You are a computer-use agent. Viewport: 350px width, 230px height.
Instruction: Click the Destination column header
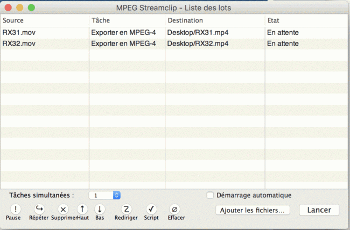[215, 20]
